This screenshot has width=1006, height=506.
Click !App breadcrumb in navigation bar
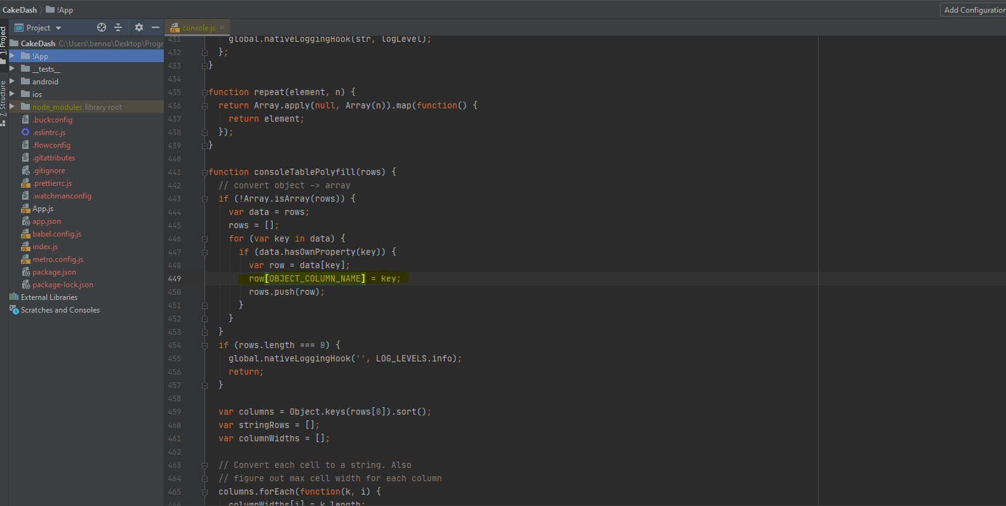coord(60,10)
